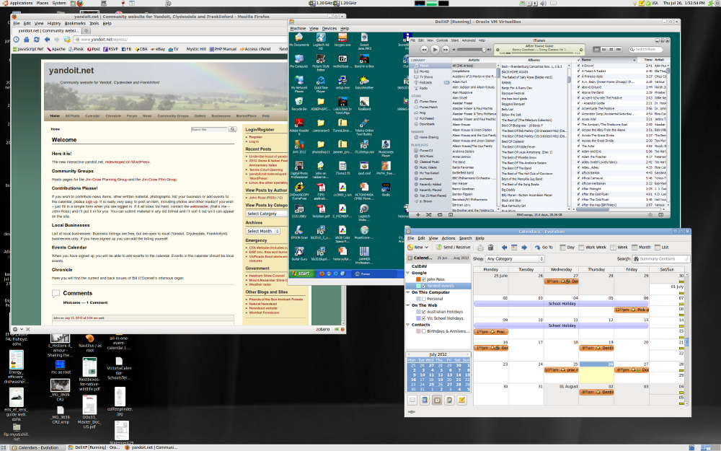Open Evolution Actions menu
The width and height of the screenshot is (721, 451).
[x=448, y=238]
